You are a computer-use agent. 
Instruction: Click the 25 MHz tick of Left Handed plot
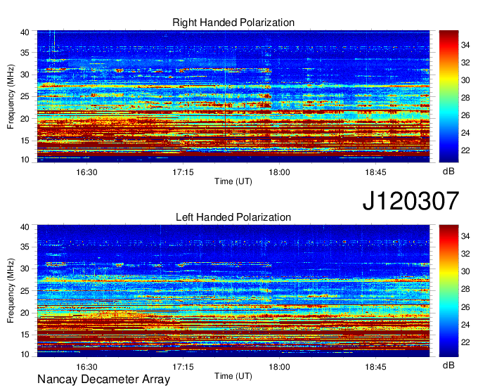25,291
